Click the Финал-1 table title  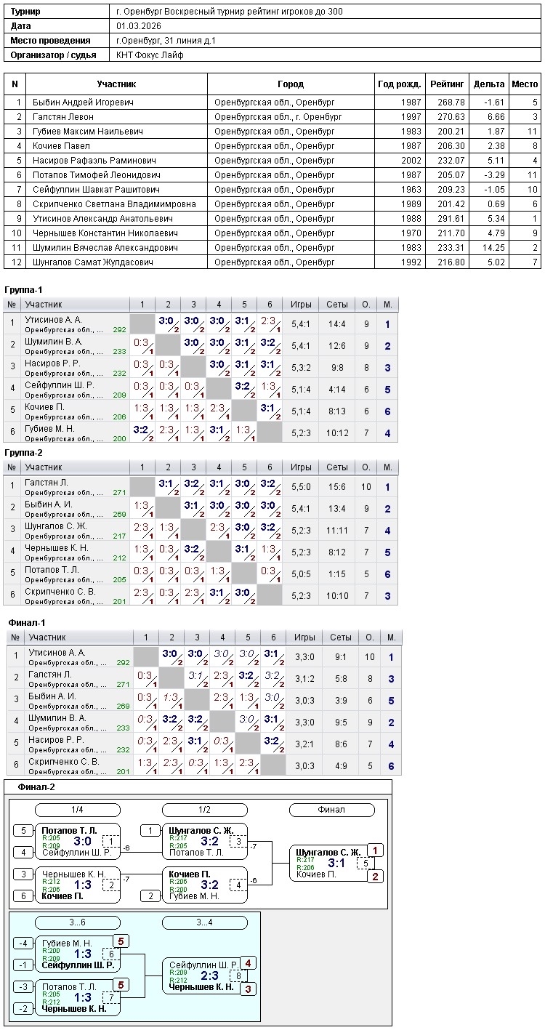click(x=27, y=622)
